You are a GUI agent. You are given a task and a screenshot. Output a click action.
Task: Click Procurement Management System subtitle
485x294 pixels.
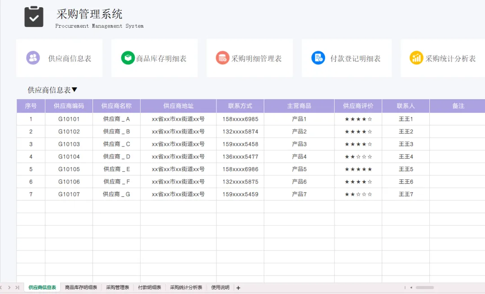(x=99, y=26)
